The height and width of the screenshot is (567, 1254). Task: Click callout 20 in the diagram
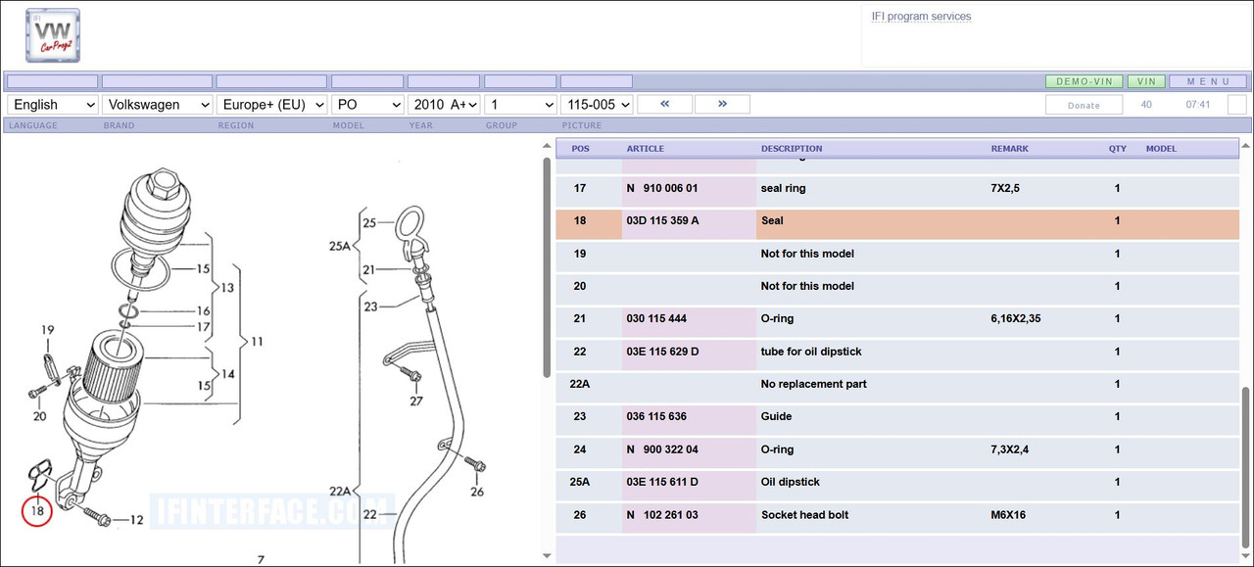coord(39,416)
